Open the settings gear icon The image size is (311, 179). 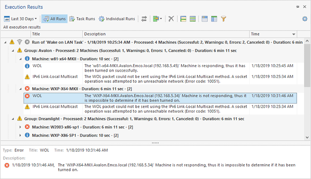click(x=305, y=19)
